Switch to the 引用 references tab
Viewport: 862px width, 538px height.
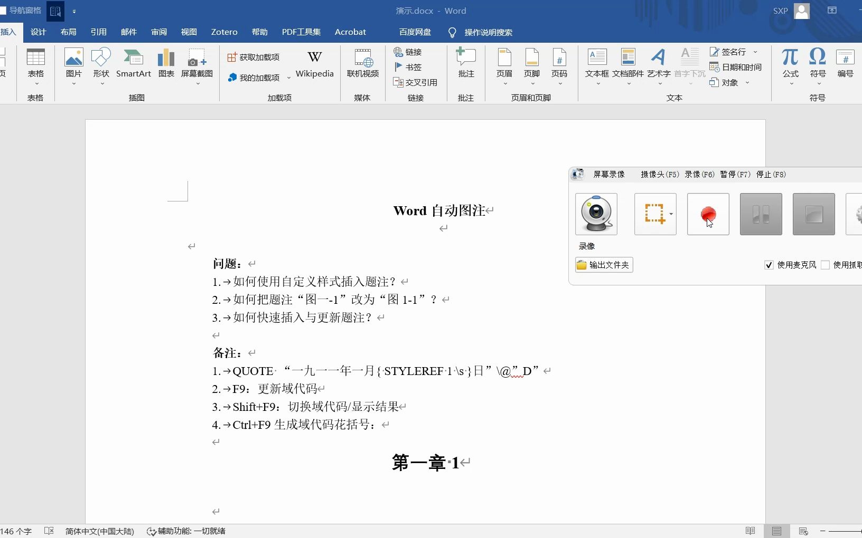[x=98, y=32]
